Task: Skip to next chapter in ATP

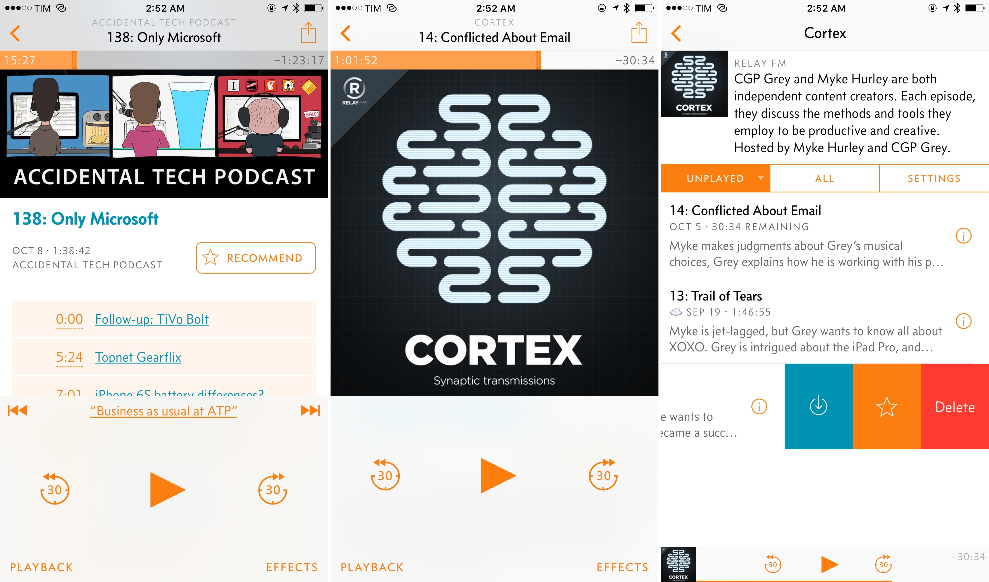Action: coord(310,410)
